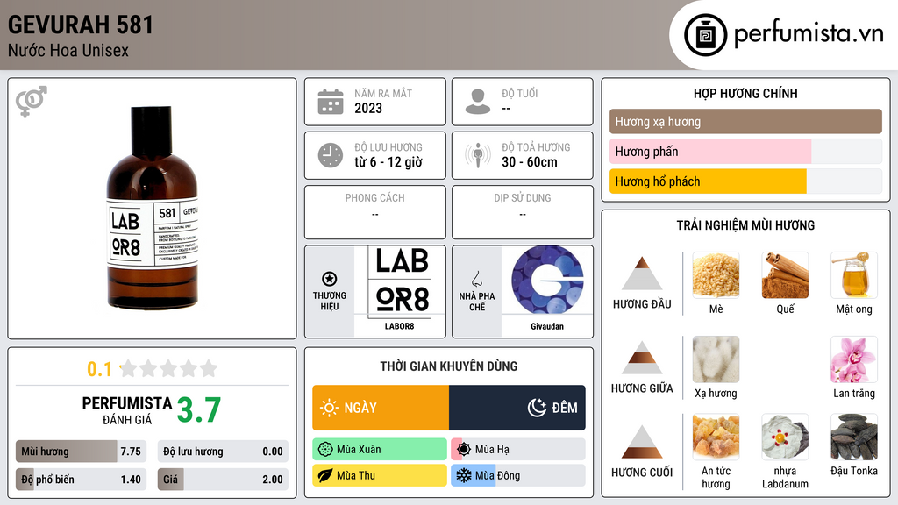This screenshot has width=898, height=505.
Task: Click the THỜI GIAN KHUYÊN DÙNG heading
Action: [449, 366]
